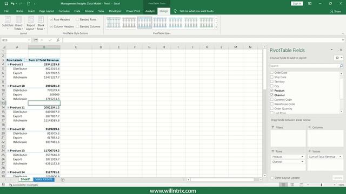Collapse the Product 10 group
This screenshot has width=346, height=194.
point(9,86)
